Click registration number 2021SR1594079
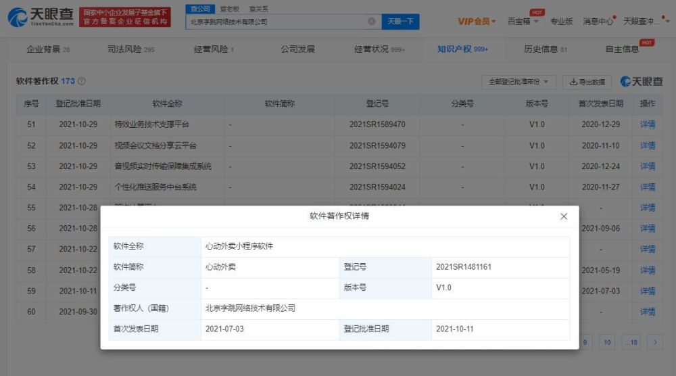Screen dimensions: 676x376 [377, 145]
